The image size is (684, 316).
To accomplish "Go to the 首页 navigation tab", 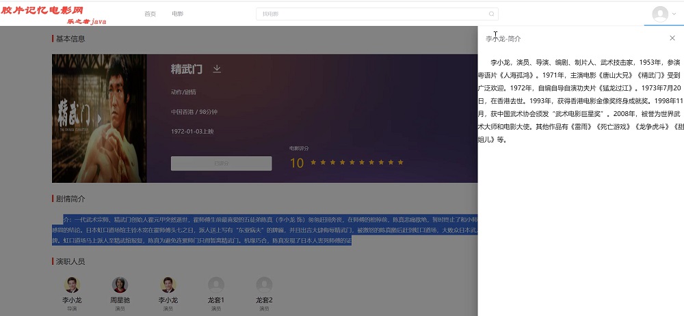I will pos(150,14).
